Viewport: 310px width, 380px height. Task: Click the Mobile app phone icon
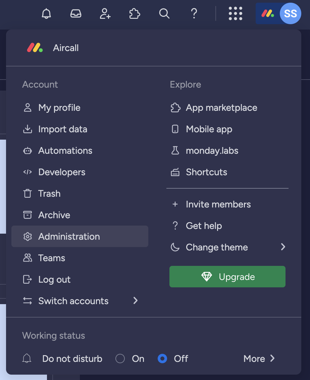(175, 129)
